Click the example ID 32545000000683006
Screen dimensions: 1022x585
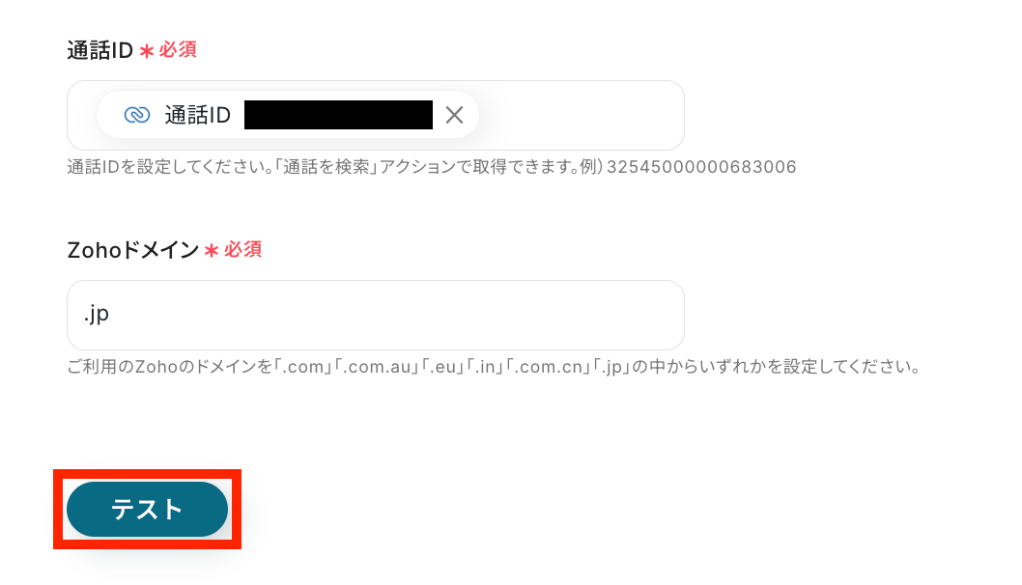701,167
